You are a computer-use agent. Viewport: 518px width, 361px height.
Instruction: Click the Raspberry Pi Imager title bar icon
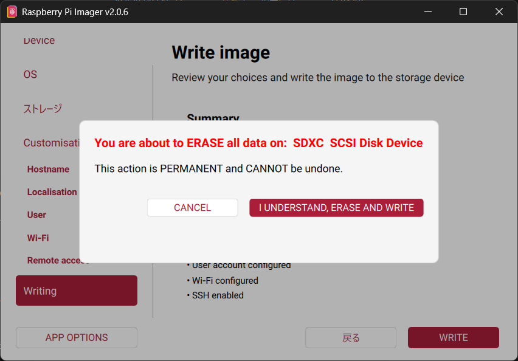coord(12,12)
